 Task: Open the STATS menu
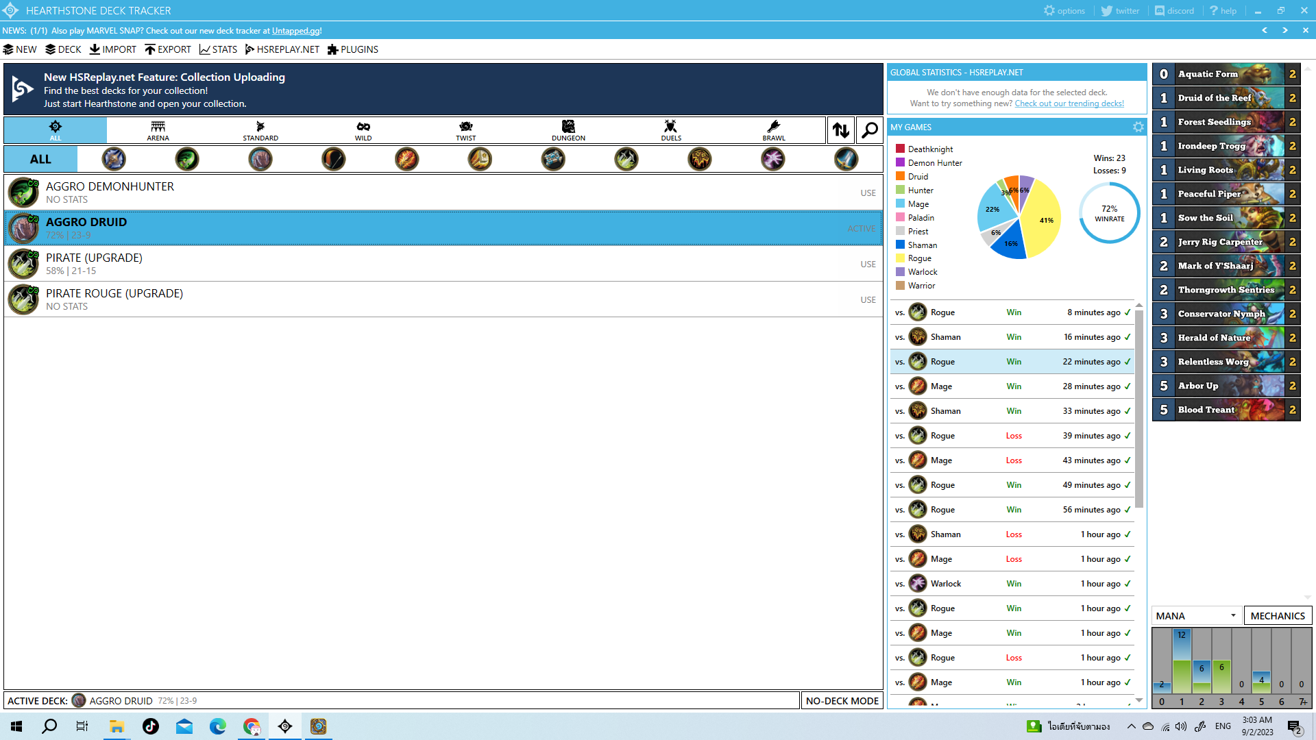tap(218, 49)
